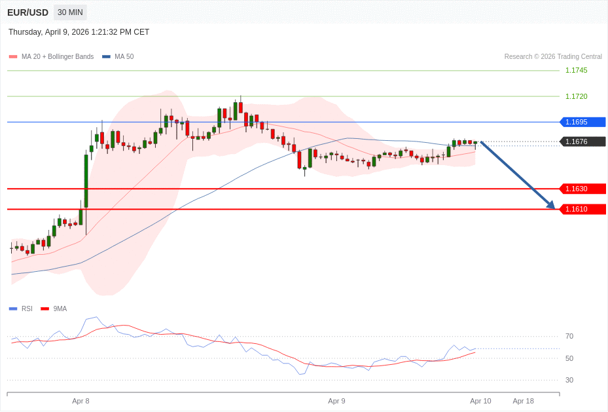Screen dimensions: 608x412
Task: Click the Apr 10 date axis label
Action: pyautogui.click(x=480, y=401)
